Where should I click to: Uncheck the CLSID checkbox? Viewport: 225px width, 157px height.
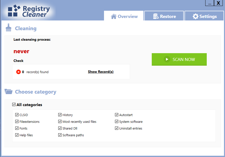(x=17, y=115)
